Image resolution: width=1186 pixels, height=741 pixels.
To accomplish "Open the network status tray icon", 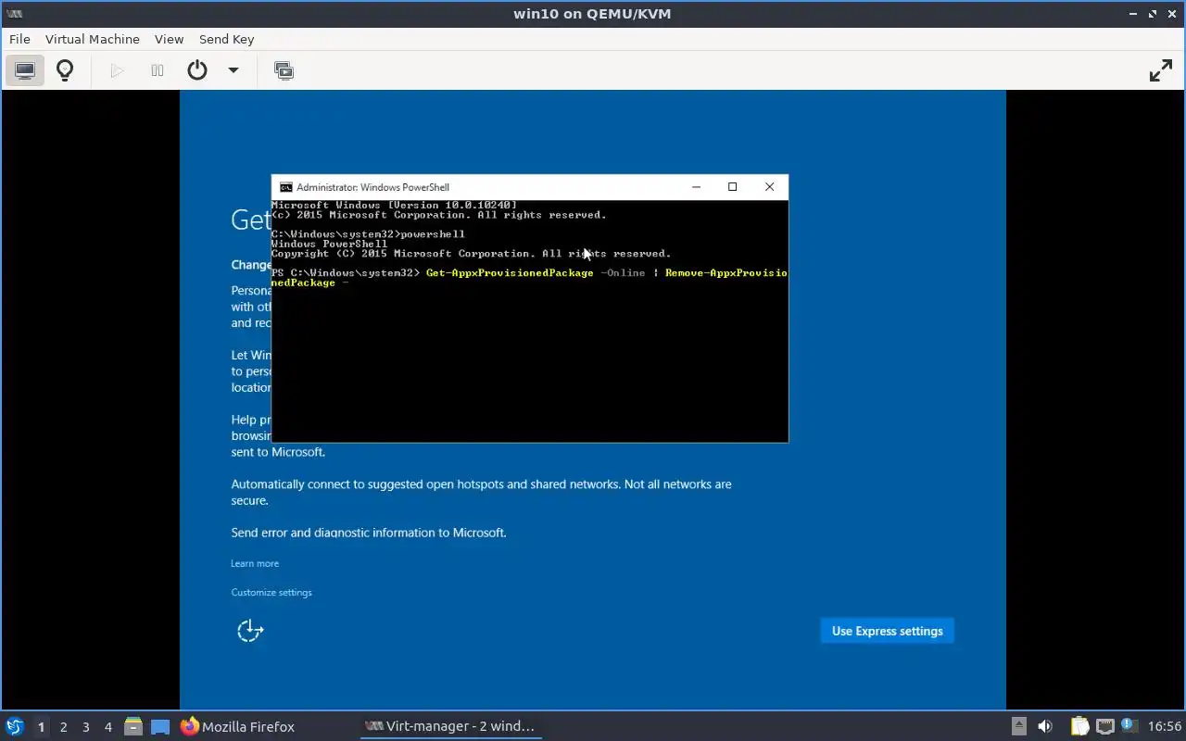I will click(1104, 726).
